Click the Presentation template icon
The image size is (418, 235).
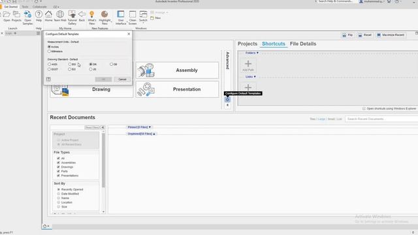[146, 89]
